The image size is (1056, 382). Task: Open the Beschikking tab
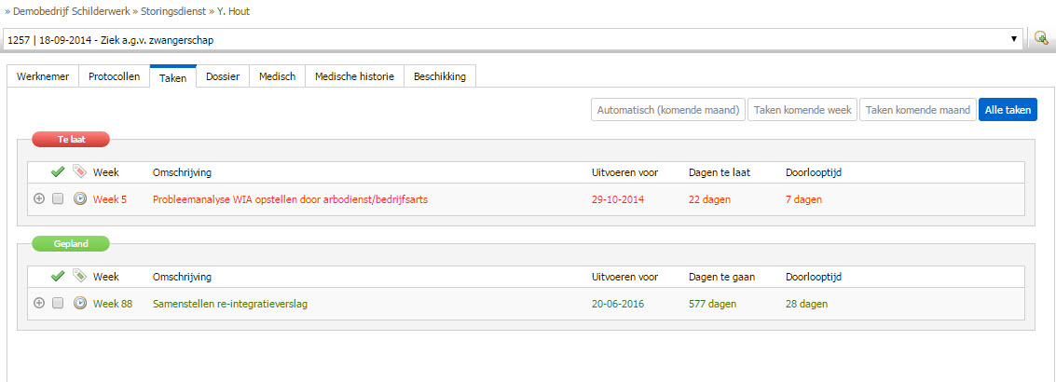tap(440, 76)
